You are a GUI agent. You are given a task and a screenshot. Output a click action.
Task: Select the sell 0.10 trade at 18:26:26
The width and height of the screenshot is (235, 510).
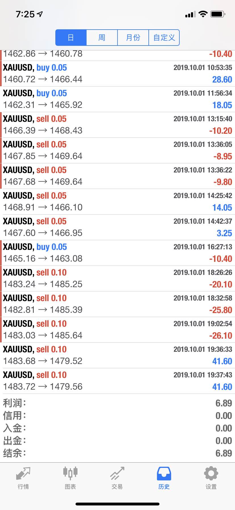coord(117,279)
